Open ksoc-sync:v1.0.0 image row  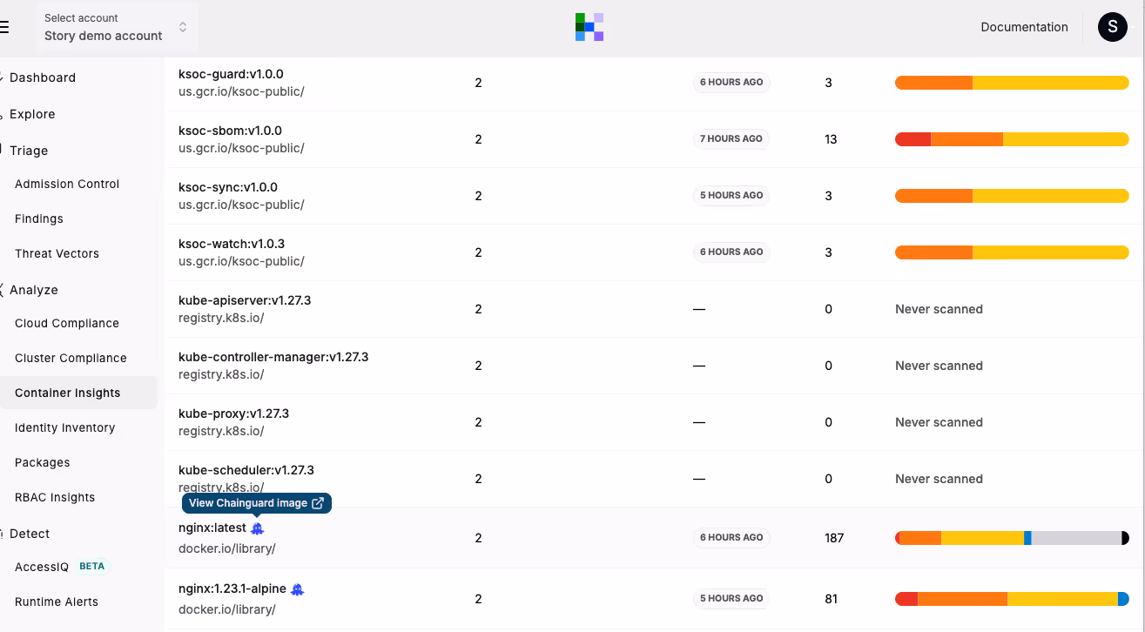pyautogui.click(x=655, y=196)
